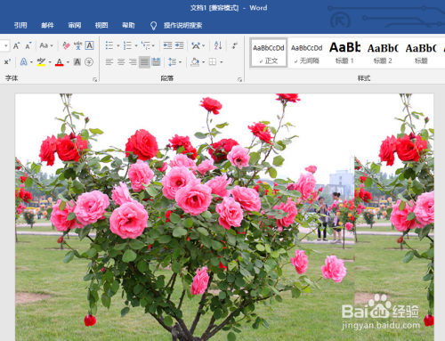Open the 帮助 (Help) tab
This screenshot has width=445, height=341.
click(x=128, y=26)
